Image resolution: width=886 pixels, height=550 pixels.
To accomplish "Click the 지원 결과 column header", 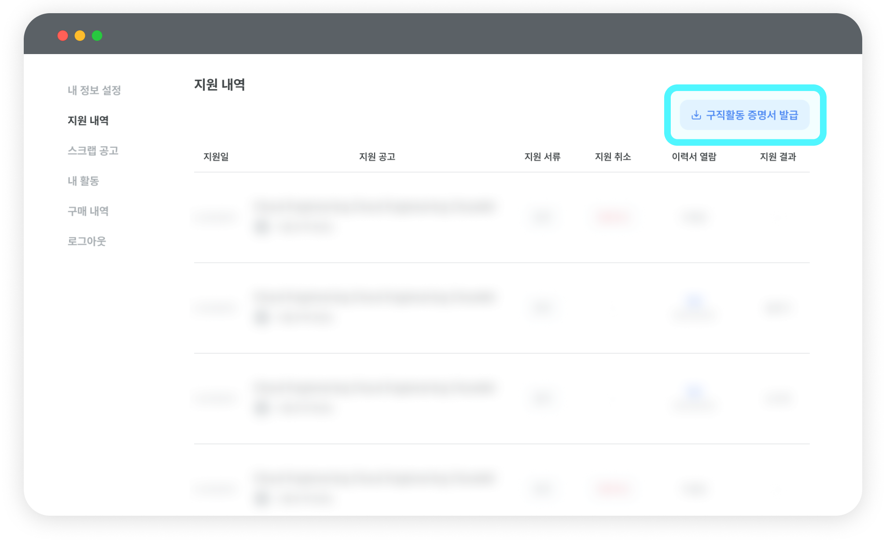I will tap(778, 157).
